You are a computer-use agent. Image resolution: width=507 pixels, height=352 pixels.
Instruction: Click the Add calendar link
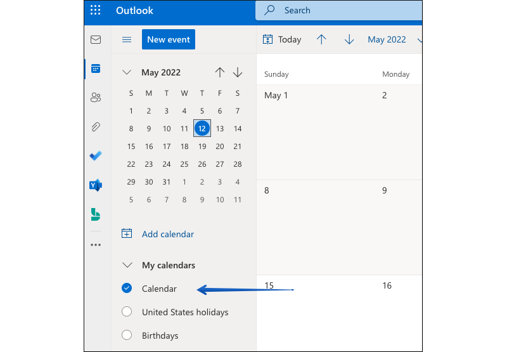pos(167,234)
